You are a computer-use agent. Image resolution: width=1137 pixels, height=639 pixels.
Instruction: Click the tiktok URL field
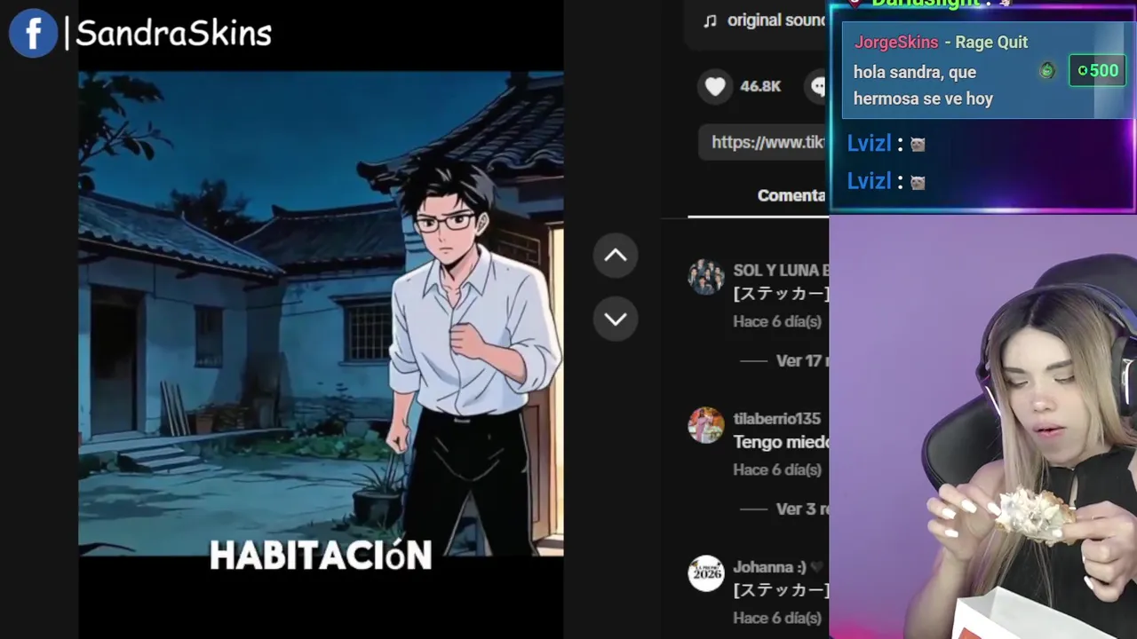tap(764, 142)
